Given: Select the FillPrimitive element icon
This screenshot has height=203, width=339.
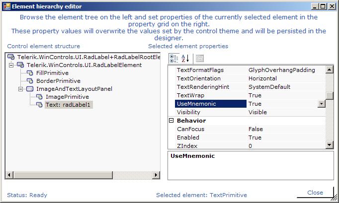Looking at the screenshot, I should (30, 73).
